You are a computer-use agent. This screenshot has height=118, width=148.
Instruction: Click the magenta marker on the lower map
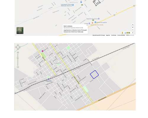[43, 51]
